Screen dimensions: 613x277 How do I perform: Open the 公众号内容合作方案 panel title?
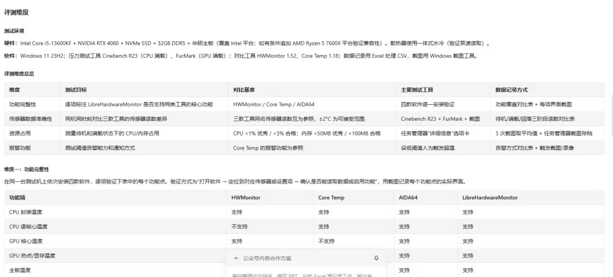[x=267, y=258]
